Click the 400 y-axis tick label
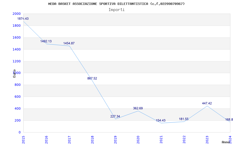This screenshot has height=145, width=233. click(17, 108)
